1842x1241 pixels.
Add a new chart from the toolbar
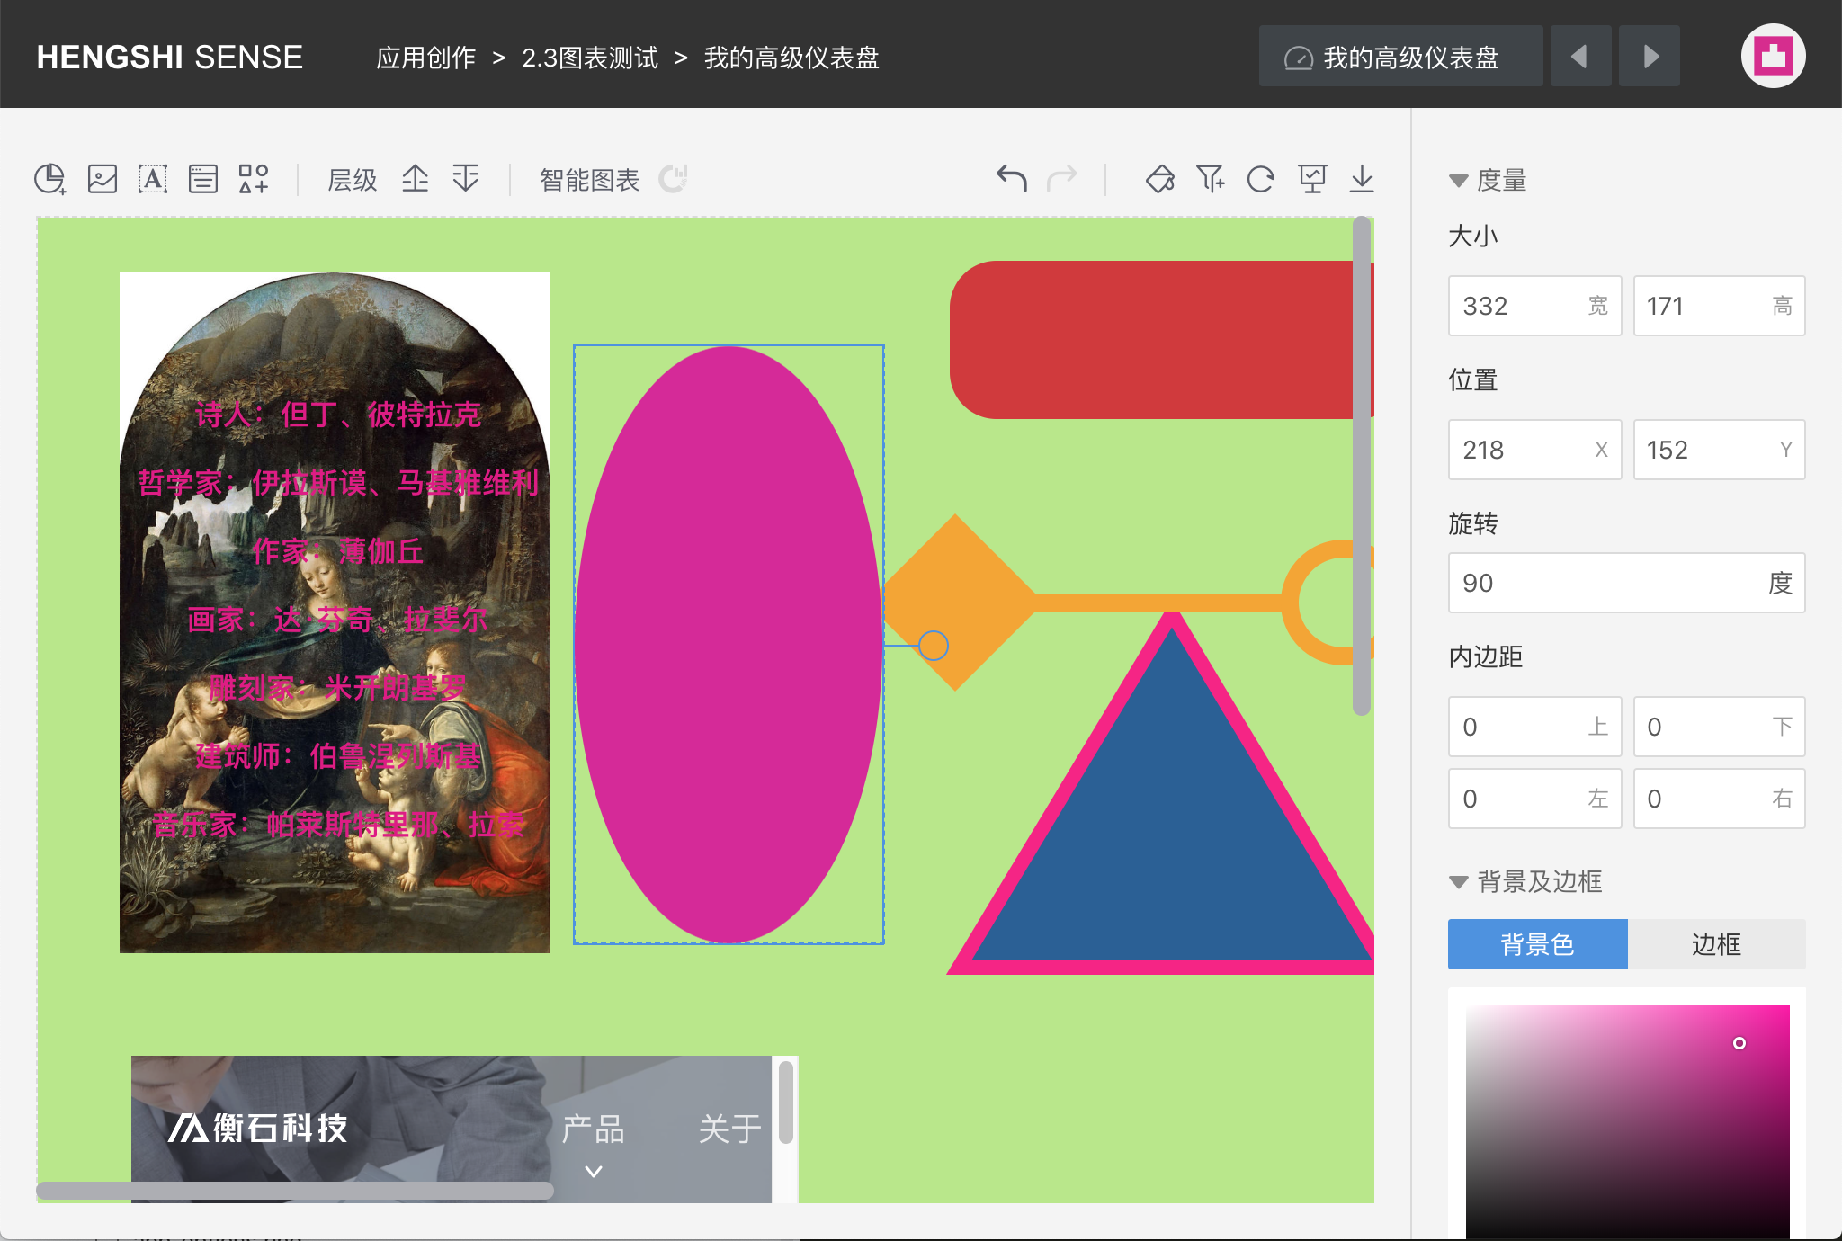click(x=50, y=179)
